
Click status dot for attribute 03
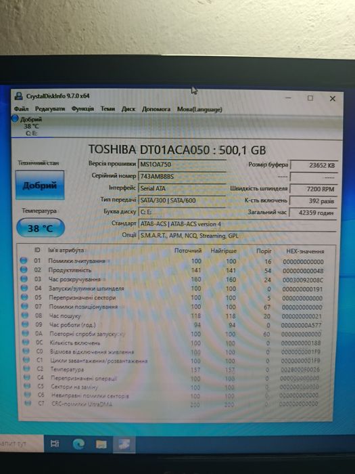[x=24, y=279]
